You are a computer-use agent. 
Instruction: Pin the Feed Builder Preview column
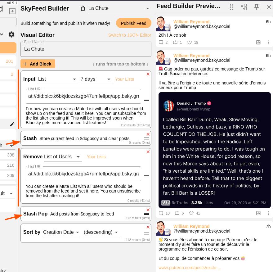click(x=256, y=7)
